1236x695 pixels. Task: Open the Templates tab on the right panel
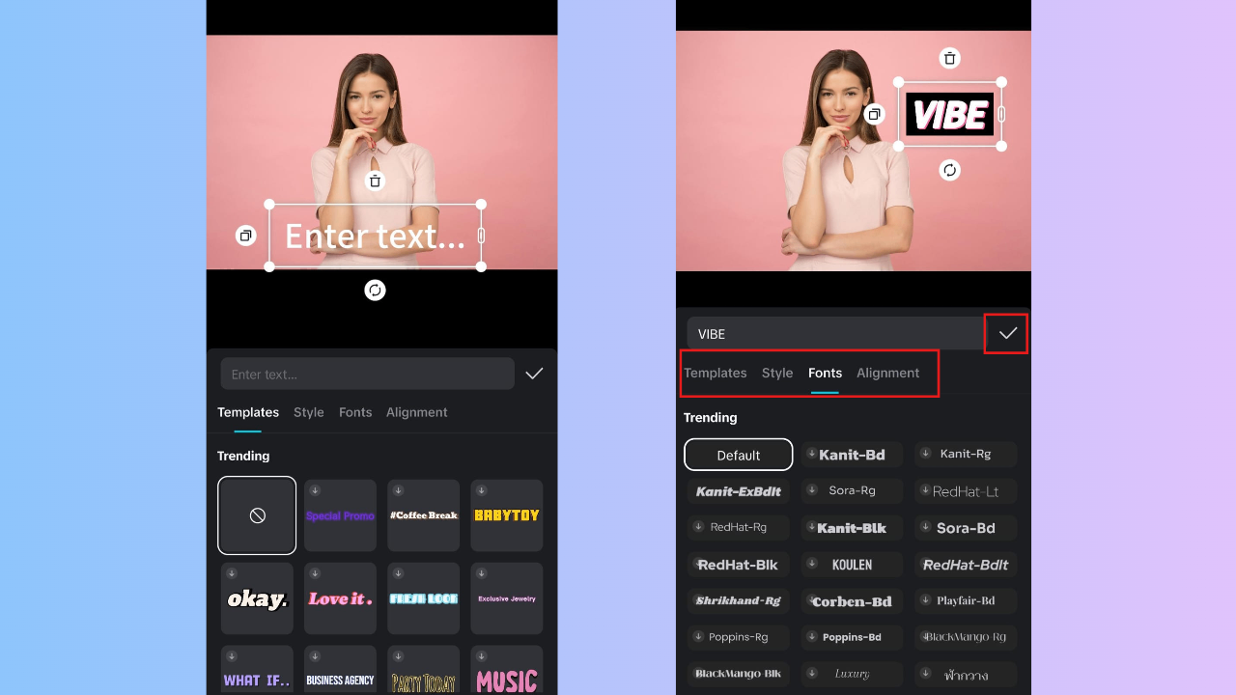[716, 373]
